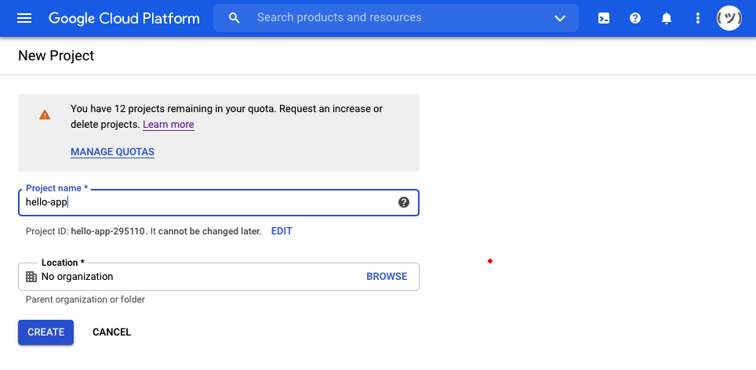756x370 pixels.
Task: Focus the Search products and resources field
Action: [392, 18]
